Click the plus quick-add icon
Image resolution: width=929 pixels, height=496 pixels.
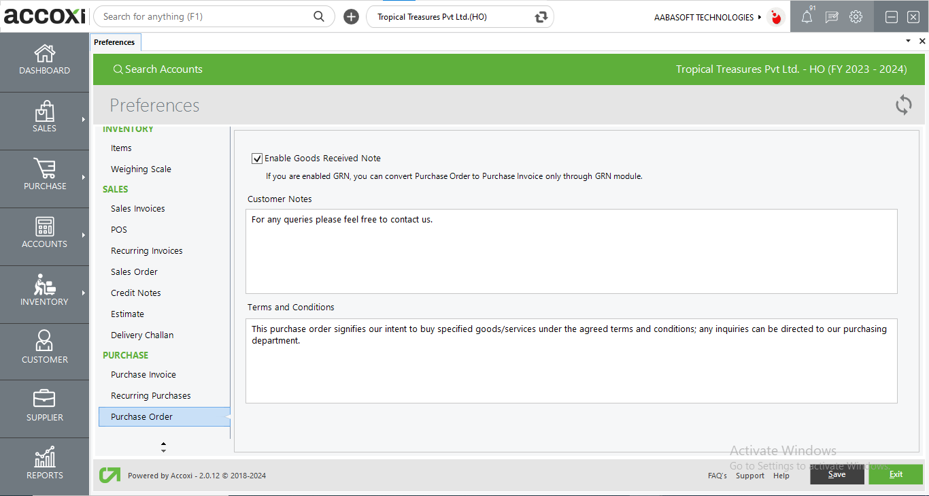pyautogui.click(x=351, y=17)
